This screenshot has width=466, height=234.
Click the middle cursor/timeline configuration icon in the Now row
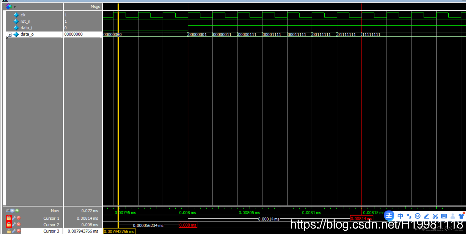coord(12,211)
